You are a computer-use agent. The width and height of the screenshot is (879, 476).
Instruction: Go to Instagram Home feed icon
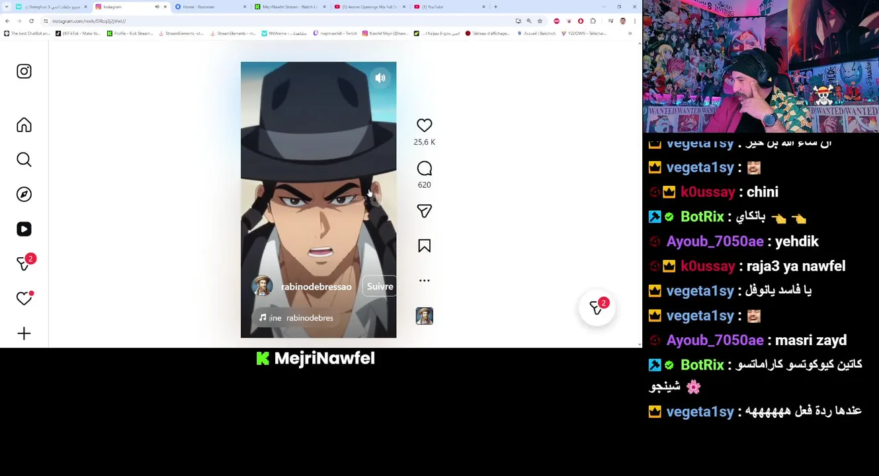pyautogui.click(x=24, y=125)
